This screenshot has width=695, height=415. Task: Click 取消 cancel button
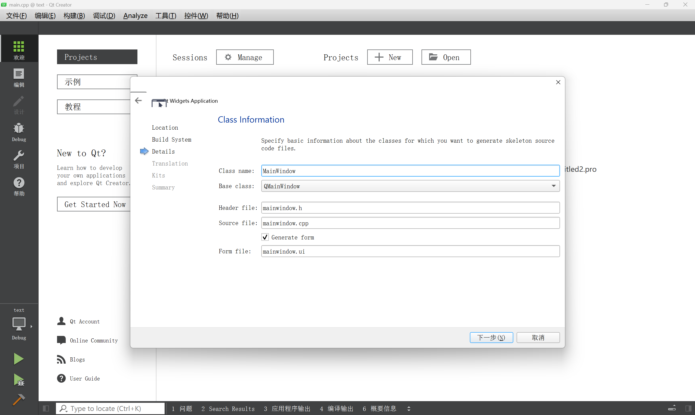[x=538, y=338]
